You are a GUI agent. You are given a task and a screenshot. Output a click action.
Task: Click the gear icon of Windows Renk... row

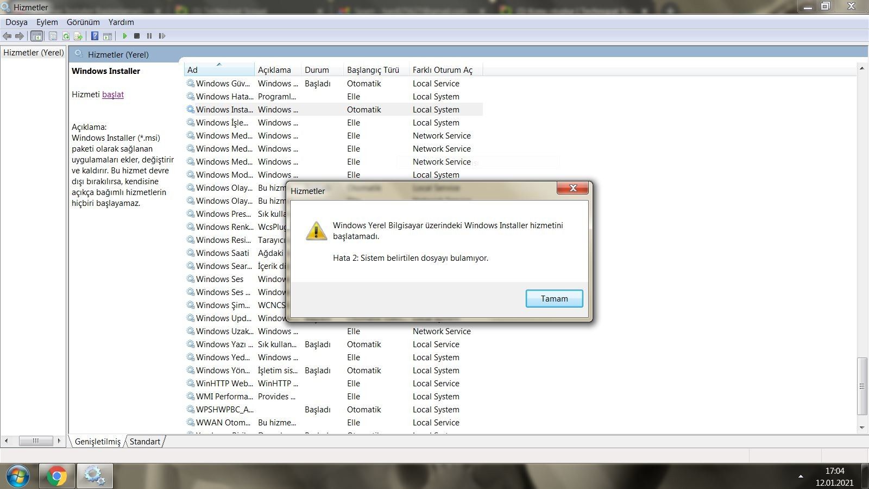tap(191, 227)
